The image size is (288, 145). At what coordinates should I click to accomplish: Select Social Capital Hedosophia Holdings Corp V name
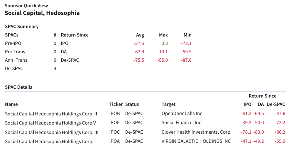click(50, 123)
